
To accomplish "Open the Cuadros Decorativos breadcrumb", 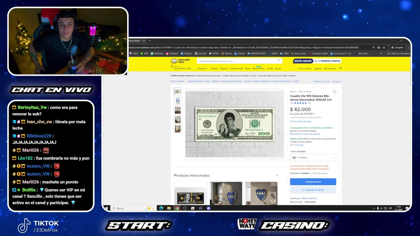I will point(281,81).
